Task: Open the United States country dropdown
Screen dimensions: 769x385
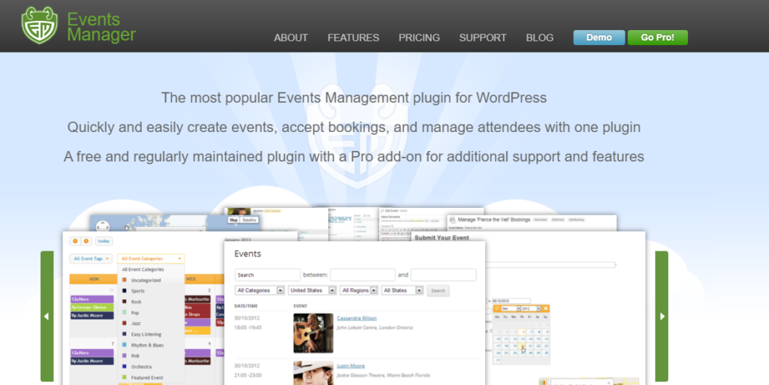Action: [x=312, y=290]
